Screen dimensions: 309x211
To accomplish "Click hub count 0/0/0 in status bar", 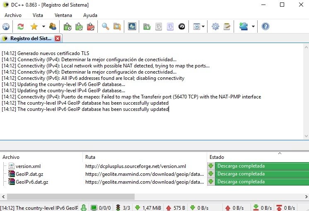I will pos(101,208).
